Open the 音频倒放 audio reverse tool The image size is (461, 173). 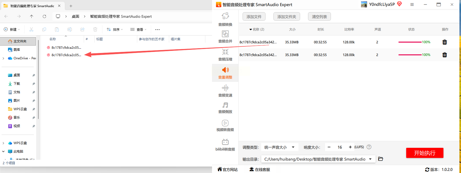coord(225,108)
